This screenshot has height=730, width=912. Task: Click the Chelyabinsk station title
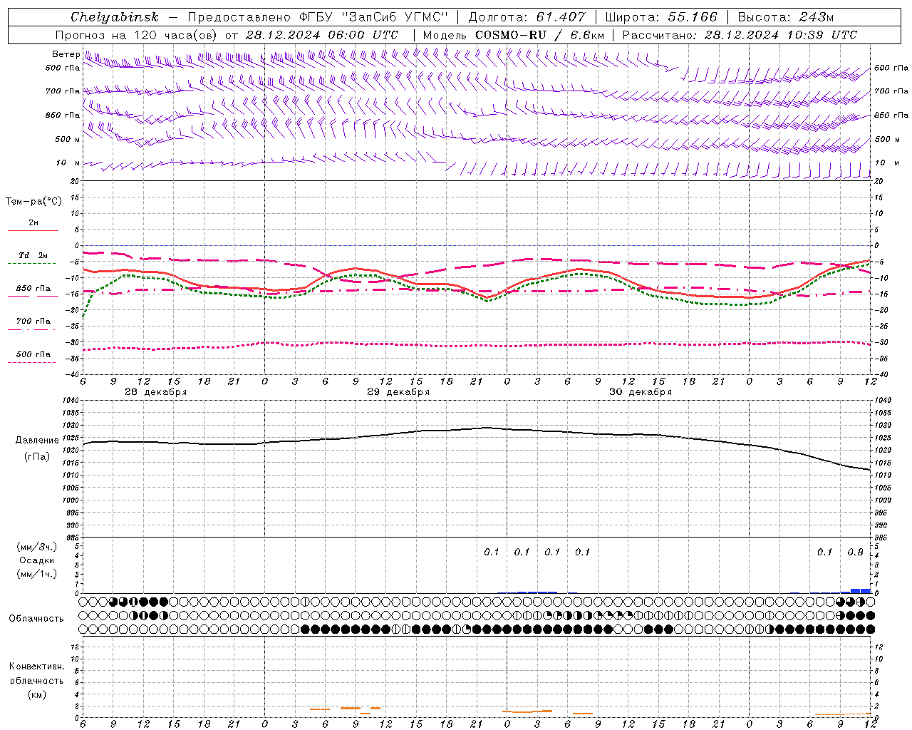115,17
